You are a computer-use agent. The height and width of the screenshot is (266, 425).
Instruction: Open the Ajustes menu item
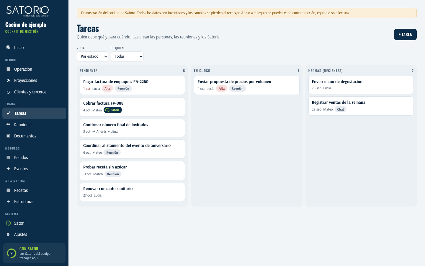pyautogui.click(x=34, y=234)
